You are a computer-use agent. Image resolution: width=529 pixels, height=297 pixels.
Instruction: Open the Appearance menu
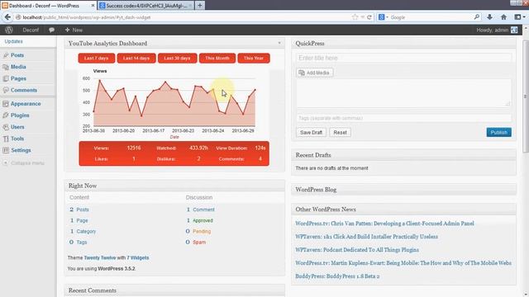coord(26,104)
